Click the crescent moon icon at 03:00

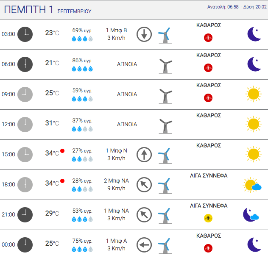point(254,34)
